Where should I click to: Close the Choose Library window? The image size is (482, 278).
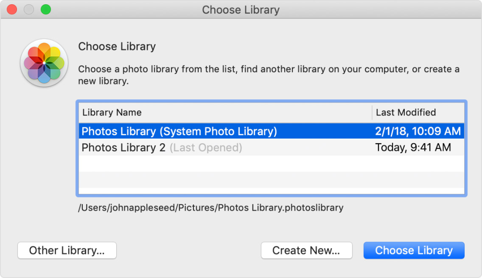(12, 9)
